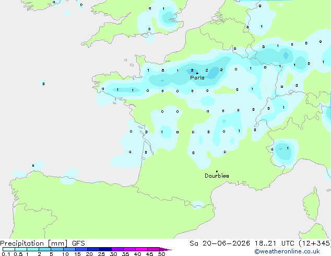Click the legend value label '50'
This screenshot has width=331, height=256.
(x=161, y=254)
